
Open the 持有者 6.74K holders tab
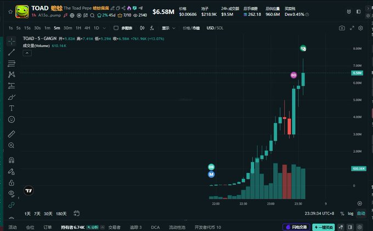click(x=72, y=227)
